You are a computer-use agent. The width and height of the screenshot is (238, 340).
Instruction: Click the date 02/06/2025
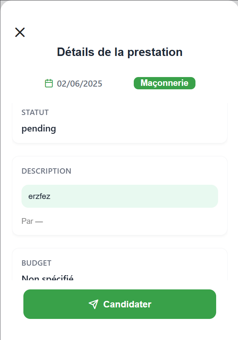point(80,84)
